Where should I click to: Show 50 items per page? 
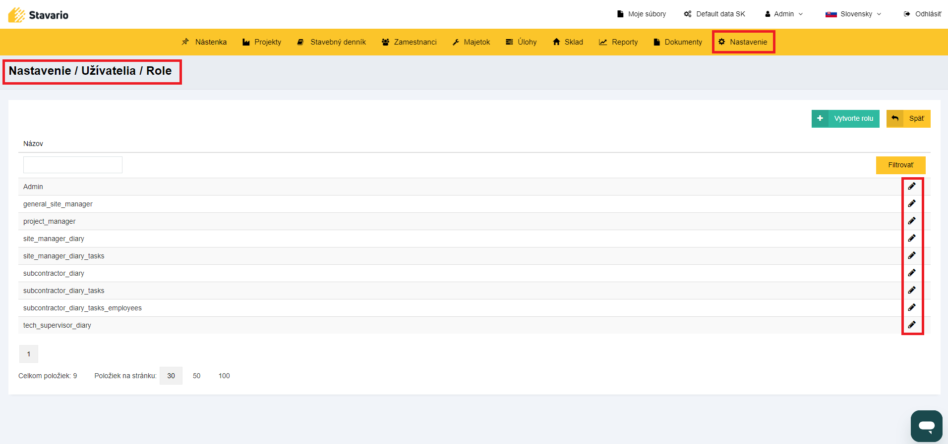point(197,376)
